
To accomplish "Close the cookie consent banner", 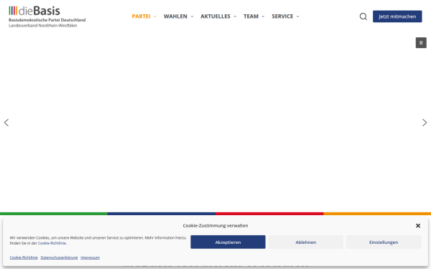I will tap(418, 226).
